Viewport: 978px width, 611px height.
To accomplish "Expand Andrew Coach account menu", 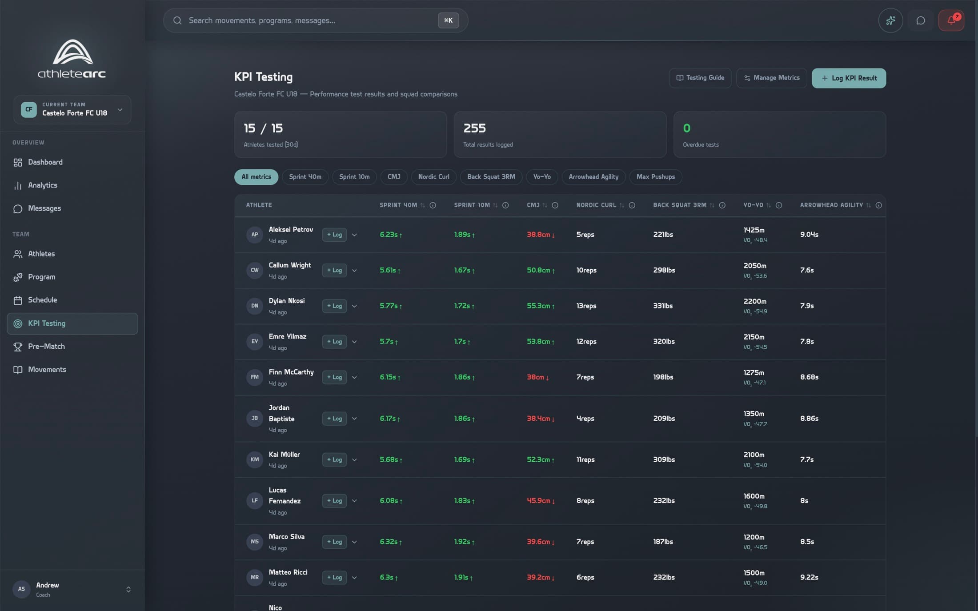I will [128, 589].
